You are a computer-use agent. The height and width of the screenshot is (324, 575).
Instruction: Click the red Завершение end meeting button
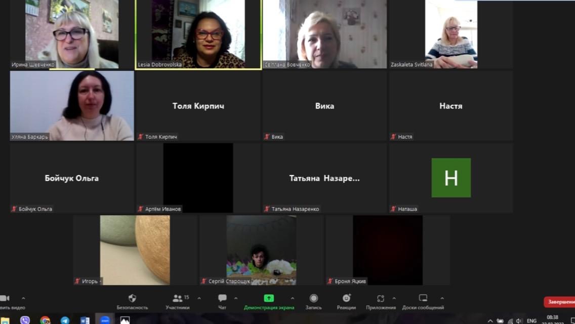[x=559, y=302]
